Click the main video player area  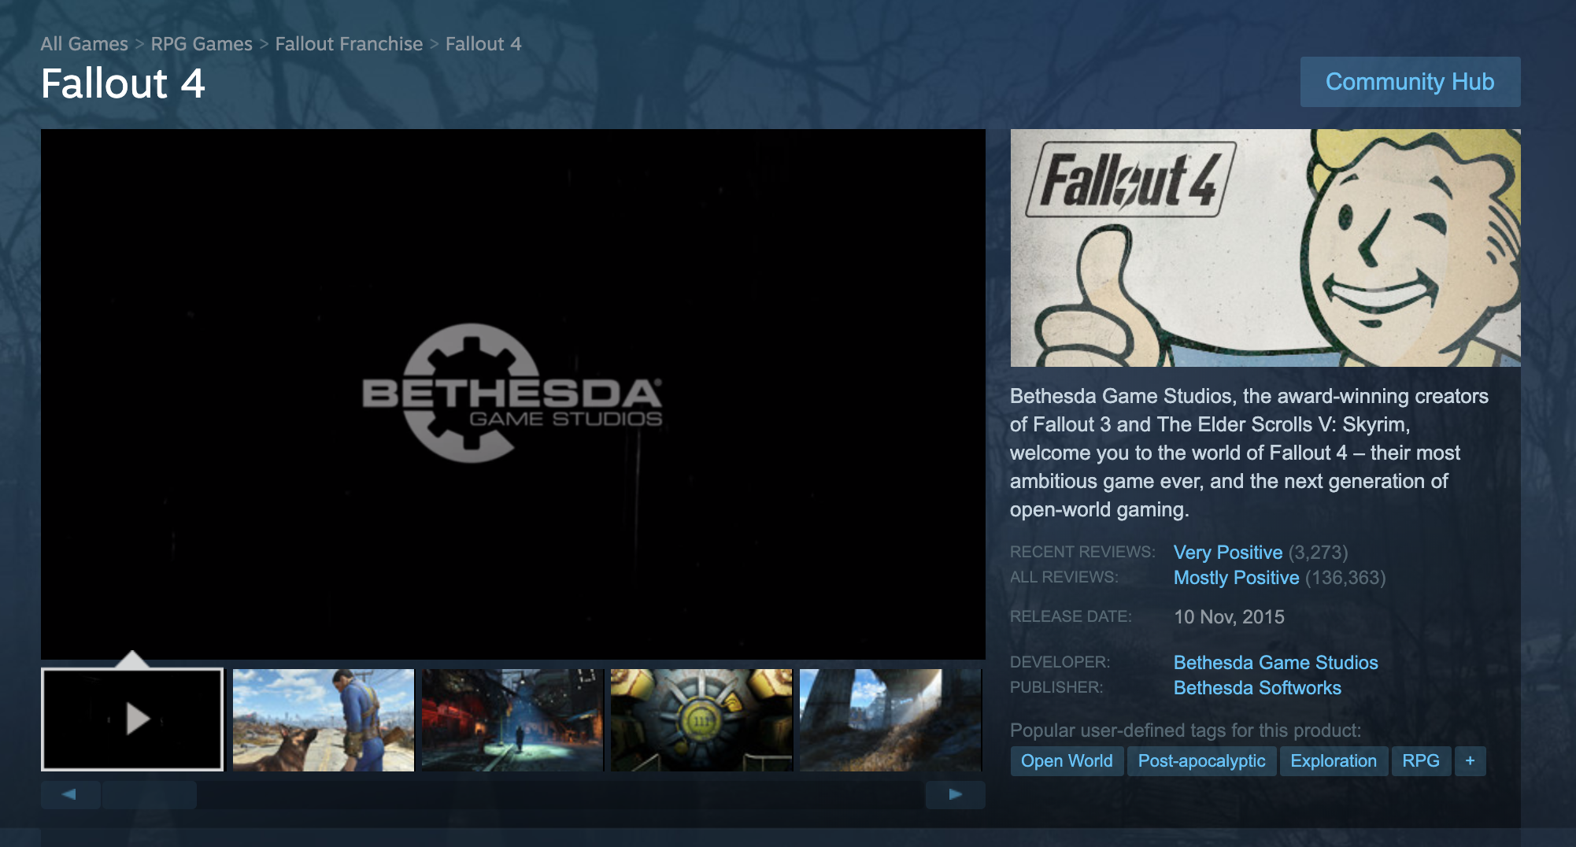click(513, 394)
